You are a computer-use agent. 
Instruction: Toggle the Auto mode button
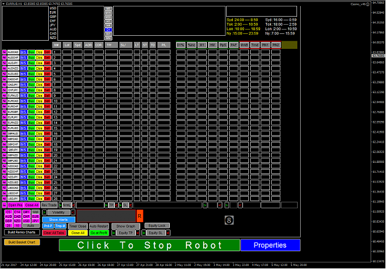[x=31, y=225]
